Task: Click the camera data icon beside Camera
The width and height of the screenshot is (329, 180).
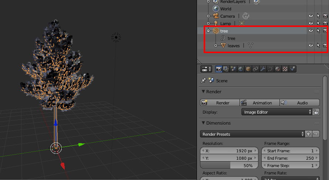Action: (x=246, y=16)
